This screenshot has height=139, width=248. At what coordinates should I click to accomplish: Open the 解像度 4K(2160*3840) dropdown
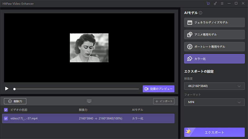(x=214, y=86)
